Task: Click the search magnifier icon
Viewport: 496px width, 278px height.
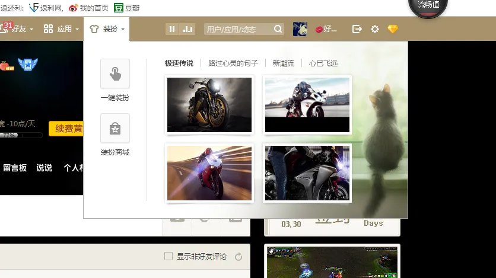Action: pyautogui.click(x=278, y=29)
